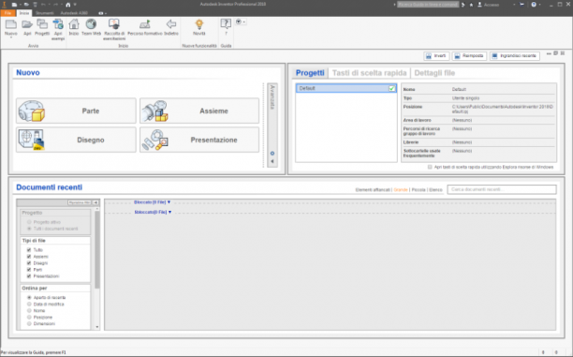The width and height of the screenshot is (573, 357).
Task: Click the Indietro arrow icon
Action: click(171, 24)
